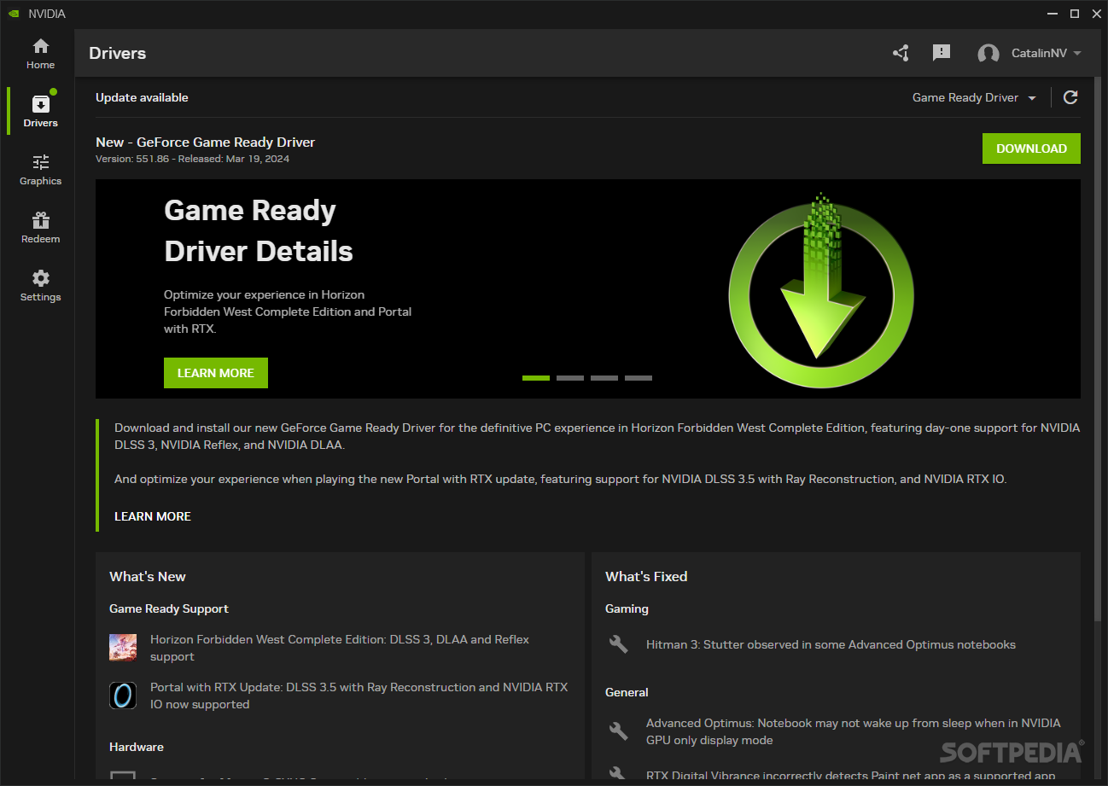
Task: Refresh the driver update check
Action: tap(1070, 97)
